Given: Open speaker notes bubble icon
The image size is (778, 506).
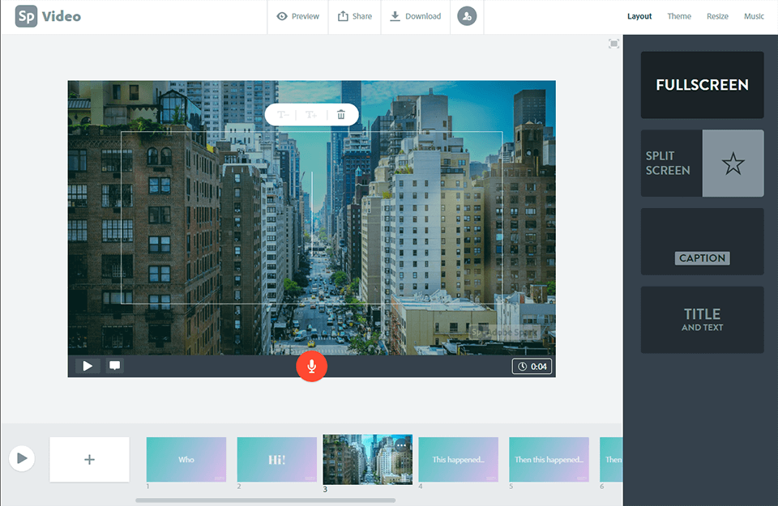Looking at the screenshot, I should tap(114, 366).
